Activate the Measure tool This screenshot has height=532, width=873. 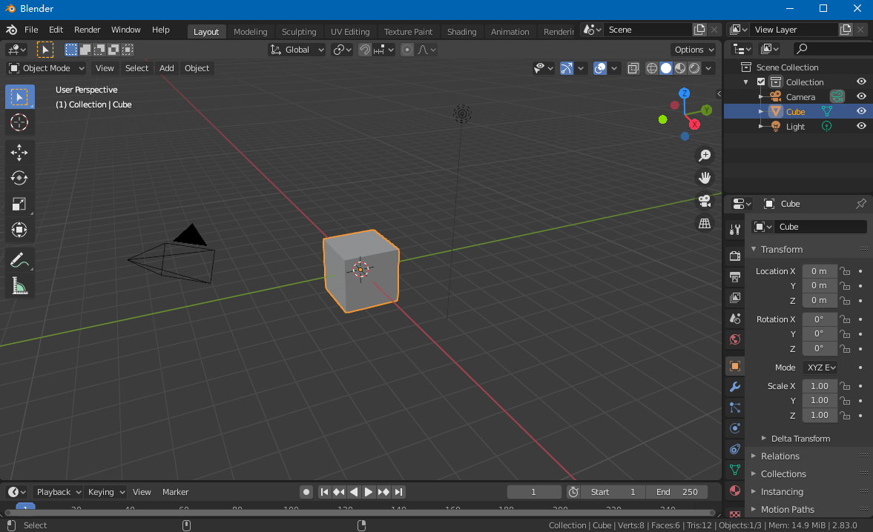point(19,285)
